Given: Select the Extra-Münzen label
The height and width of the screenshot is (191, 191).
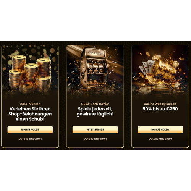Looking at the screenshot, I should (x=30, y=104).
